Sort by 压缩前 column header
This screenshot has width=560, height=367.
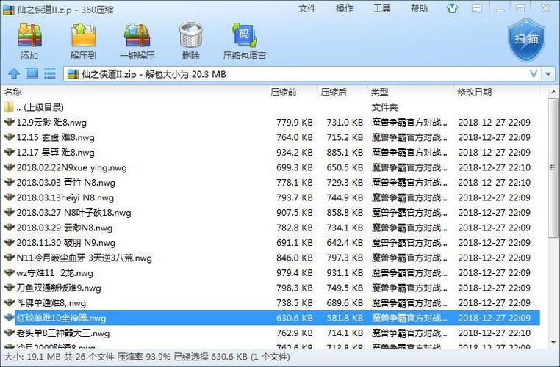point(283,92)
